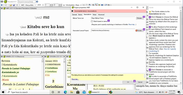Enable Match based on stems checkbox
The image size is (183, 95).
[x=92, y=21]
